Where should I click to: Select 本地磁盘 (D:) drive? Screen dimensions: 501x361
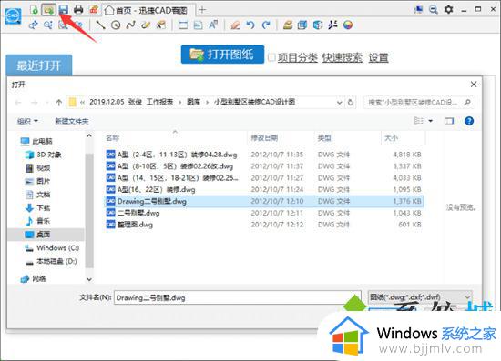pyautogui.click(x=51, y=261)
